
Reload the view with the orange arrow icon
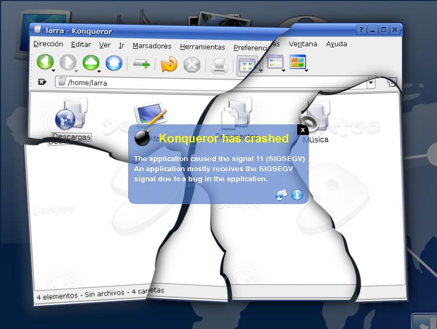coord(169,64)
